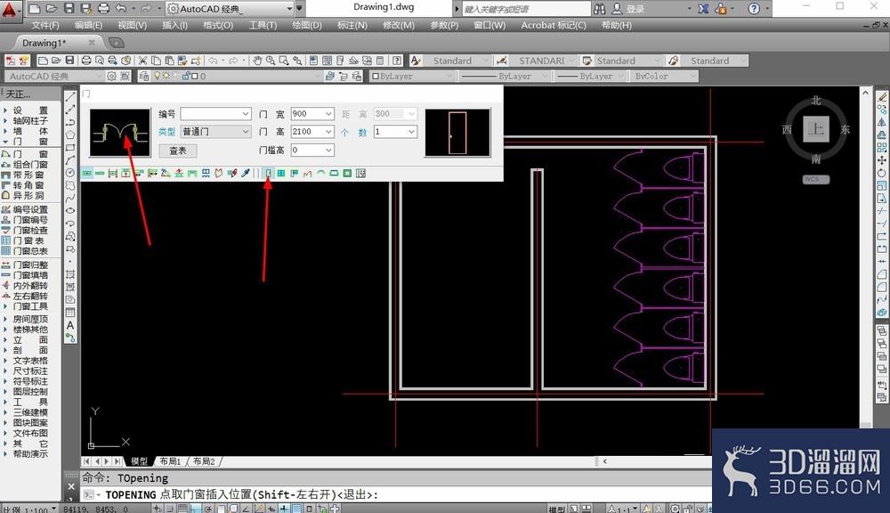Open workspace settings gear icon
890x513 pixels.
pos(112,76)
